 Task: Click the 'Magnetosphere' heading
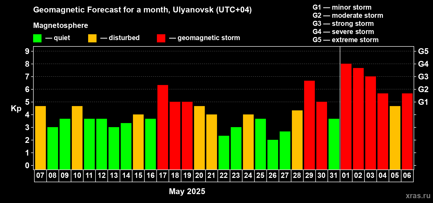coord(61,25)
